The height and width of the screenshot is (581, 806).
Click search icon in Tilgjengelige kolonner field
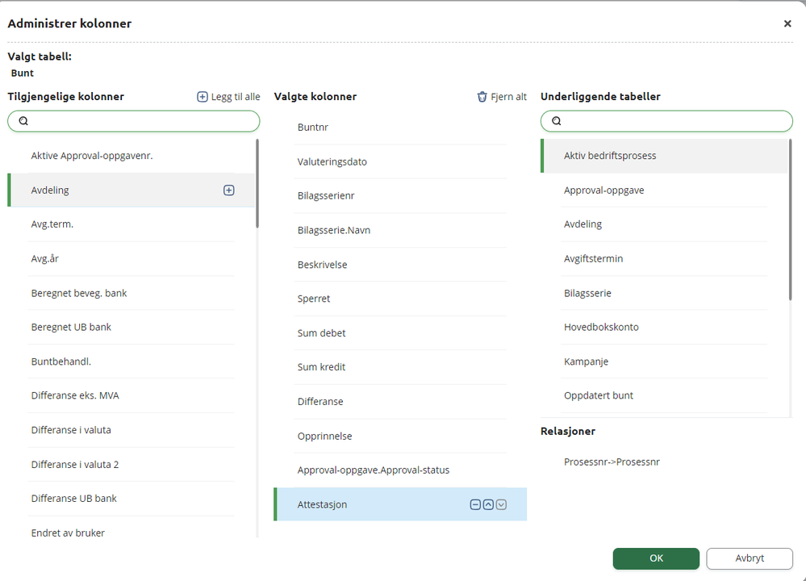[23, 121]
